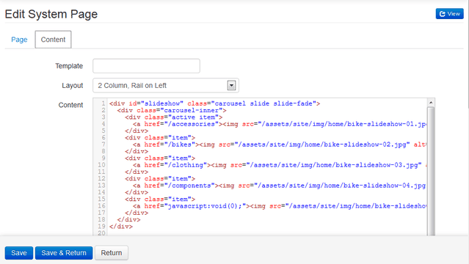Click the code editor vertical scrollbar
The image size is (469, 264).
pos(431,172)
